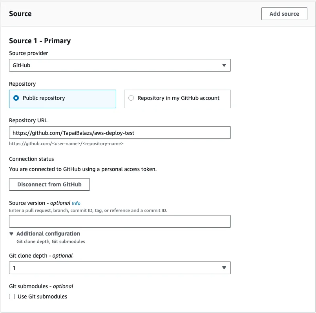Image resolution: width=316 pixels, height=313 pixels.
Task: Click the clone depth value showing 1
Action: (x=14, y=267)
